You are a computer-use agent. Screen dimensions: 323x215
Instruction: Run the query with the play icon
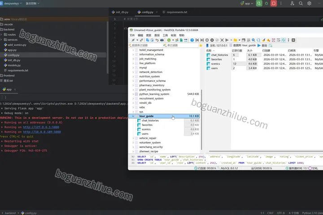pos(227,40)
